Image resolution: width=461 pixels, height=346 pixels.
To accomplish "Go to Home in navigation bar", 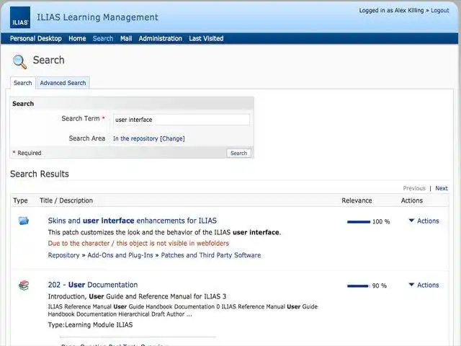I will (77, 38).
